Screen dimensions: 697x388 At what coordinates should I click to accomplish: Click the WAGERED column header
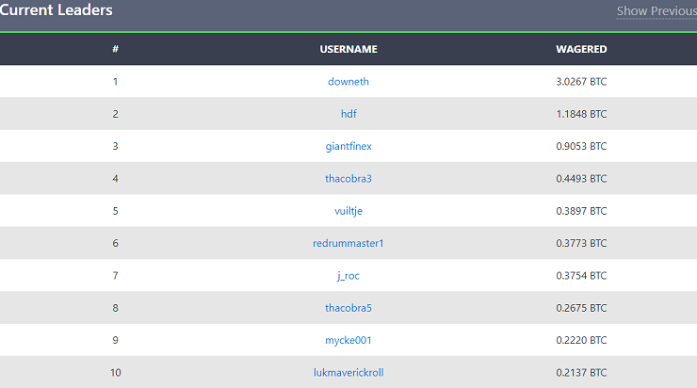(x=581, y=49)
